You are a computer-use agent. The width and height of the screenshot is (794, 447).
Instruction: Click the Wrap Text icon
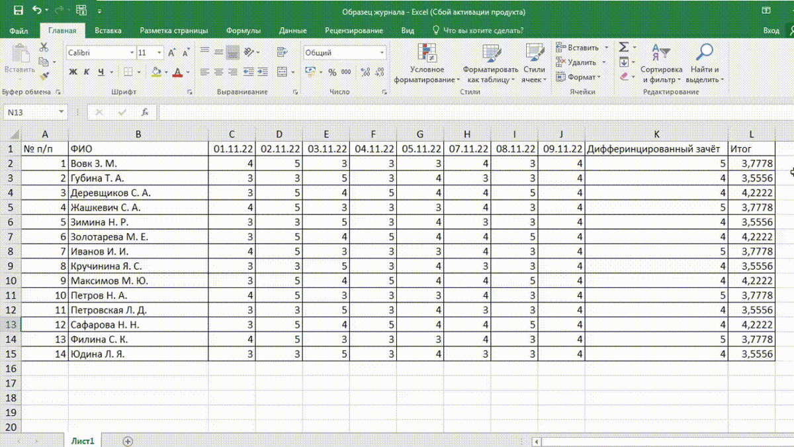point(283,52)
